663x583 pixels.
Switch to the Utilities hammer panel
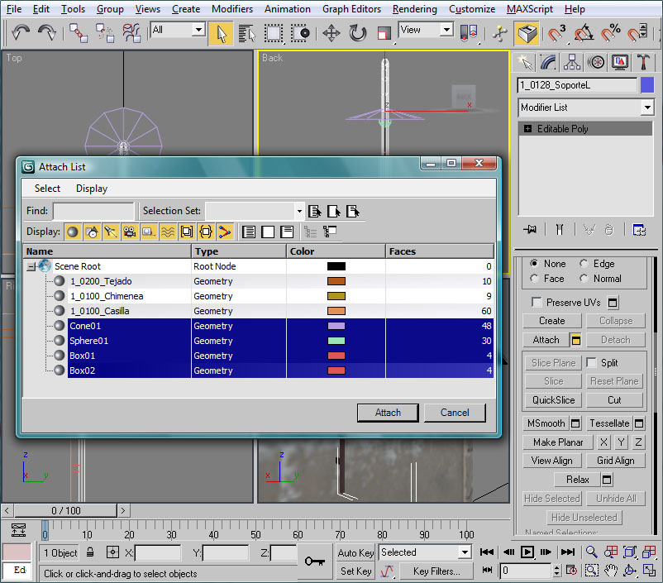642,62
